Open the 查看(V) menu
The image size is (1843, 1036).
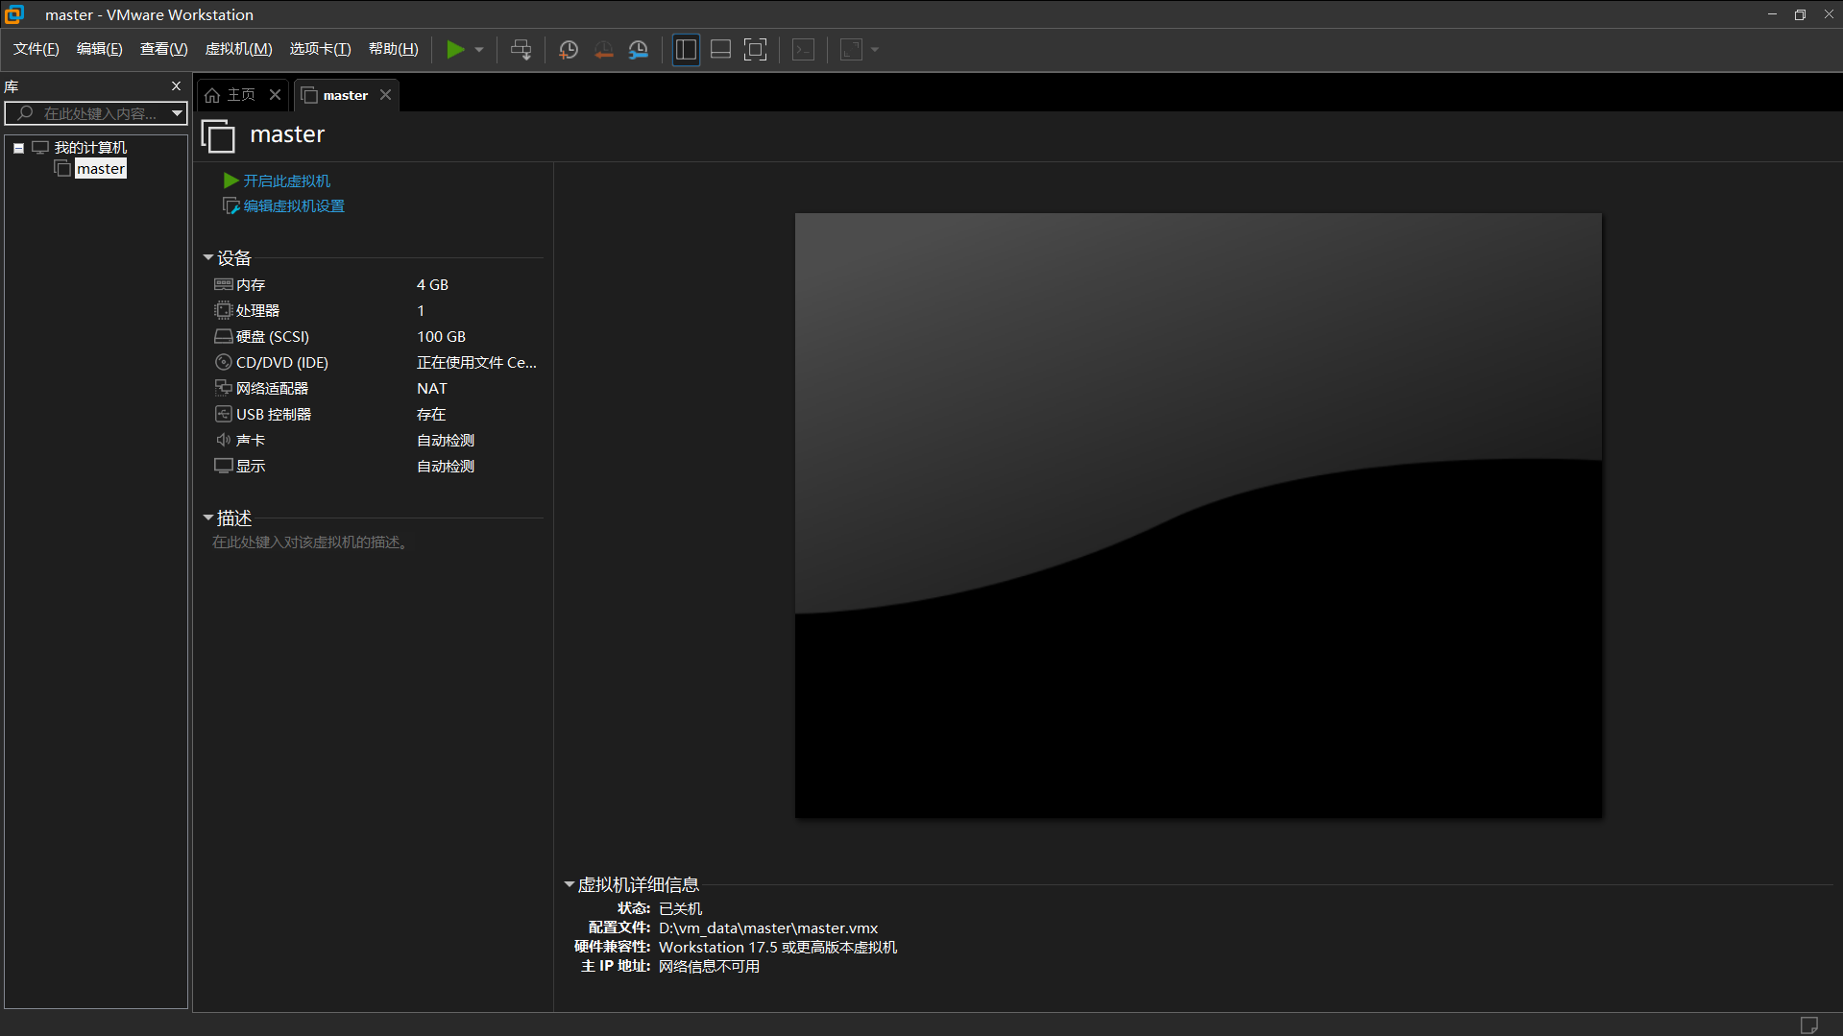coord(164,49)
